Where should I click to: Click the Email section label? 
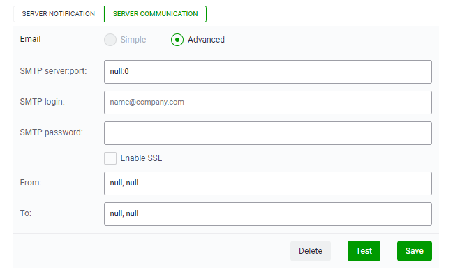point(30,39)
